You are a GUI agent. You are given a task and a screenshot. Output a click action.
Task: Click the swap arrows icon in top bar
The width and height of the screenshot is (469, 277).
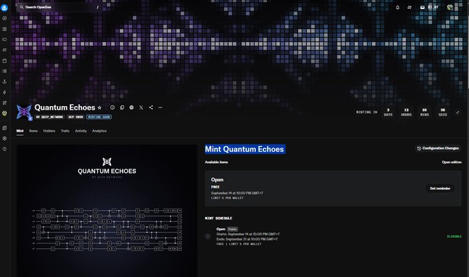click(x=409, y=8)
